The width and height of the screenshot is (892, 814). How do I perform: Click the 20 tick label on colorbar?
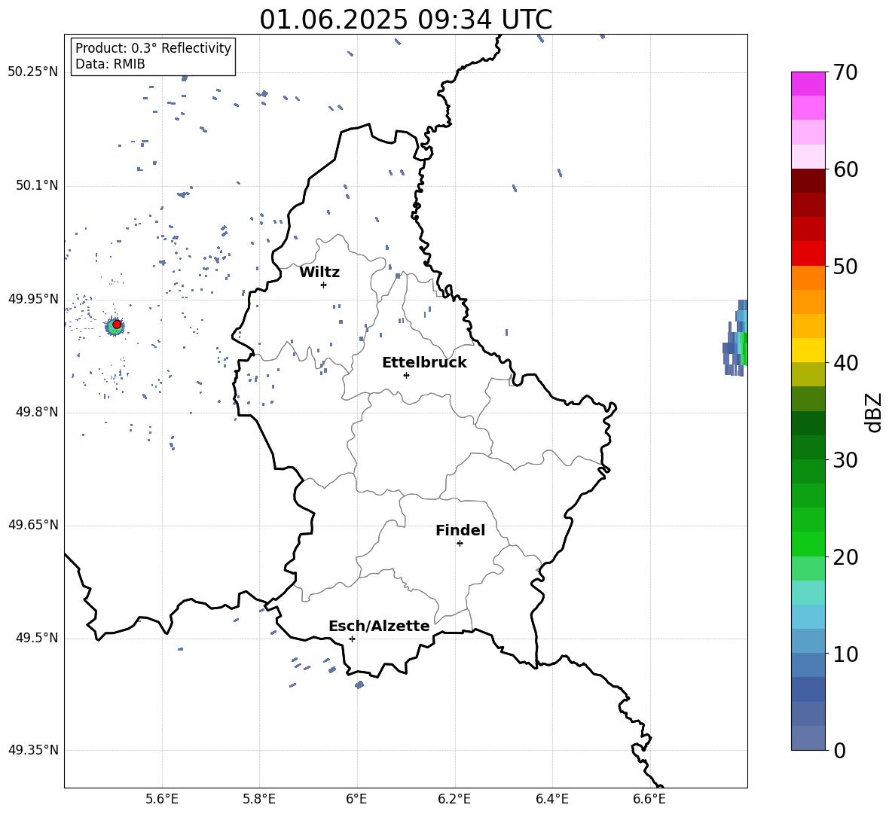(x=845, y=557)
